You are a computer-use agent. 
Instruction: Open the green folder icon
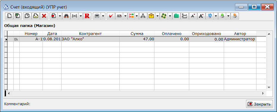[176, 16]
